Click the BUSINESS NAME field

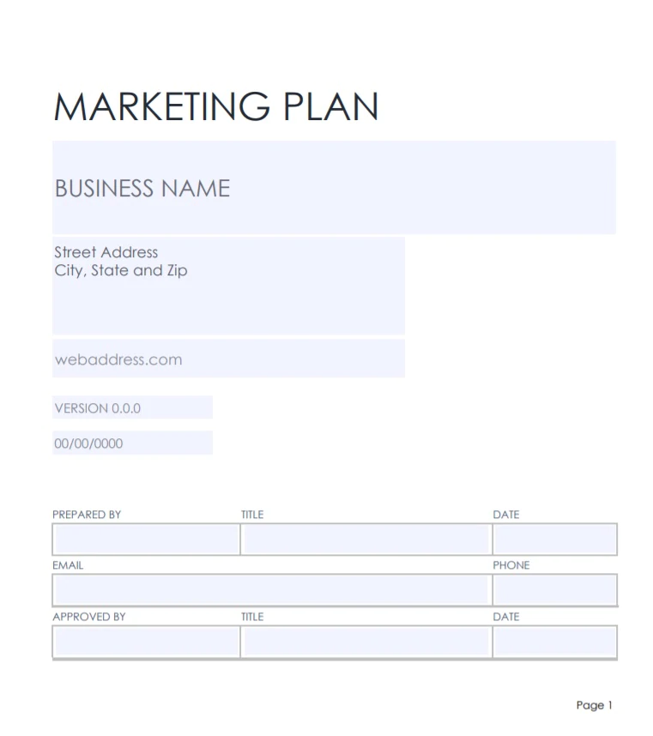point(334,188)
